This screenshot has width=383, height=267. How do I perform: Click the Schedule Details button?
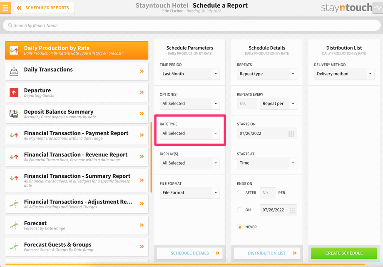tap(190, 253)
